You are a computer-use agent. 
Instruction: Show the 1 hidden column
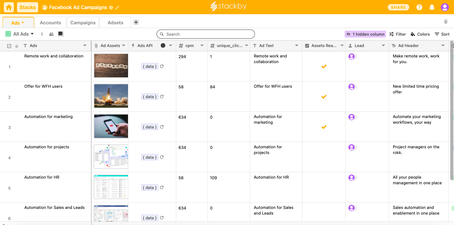tap(365, 34)
